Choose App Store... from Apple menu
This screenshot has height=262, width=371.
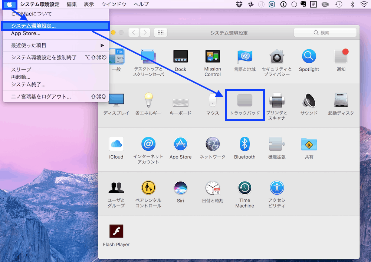(56, 33)
